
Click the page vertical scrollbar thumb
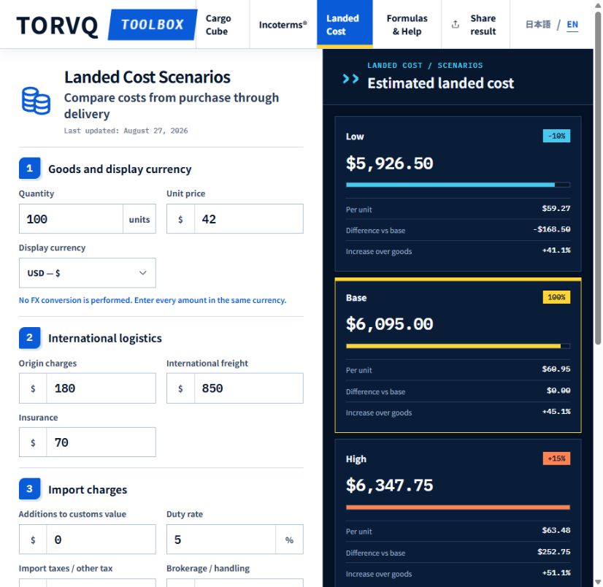click(x=598, y=177)
